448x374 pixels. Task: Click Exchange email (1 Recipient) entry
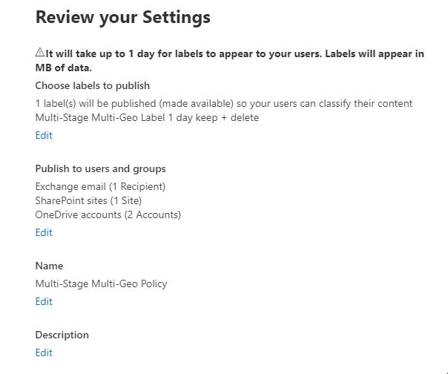click(100, 187)
